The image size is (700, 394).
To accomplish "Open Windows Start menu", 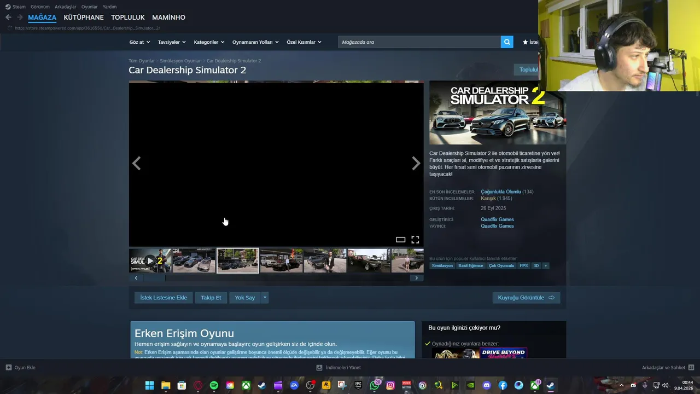I will 149,385.
